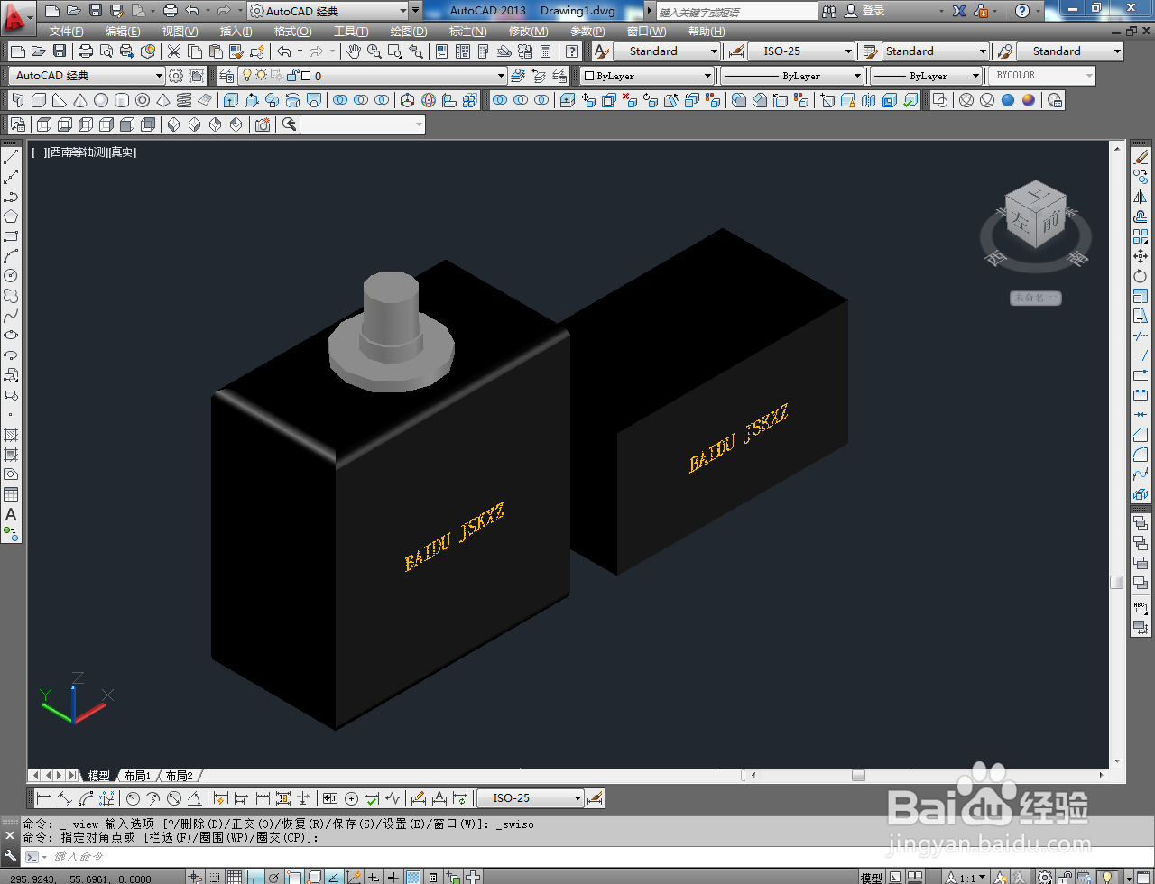Viewport: 1155px width, 884px height.
Task: Click the Cut scissors icon
Action: coord(173,51)
